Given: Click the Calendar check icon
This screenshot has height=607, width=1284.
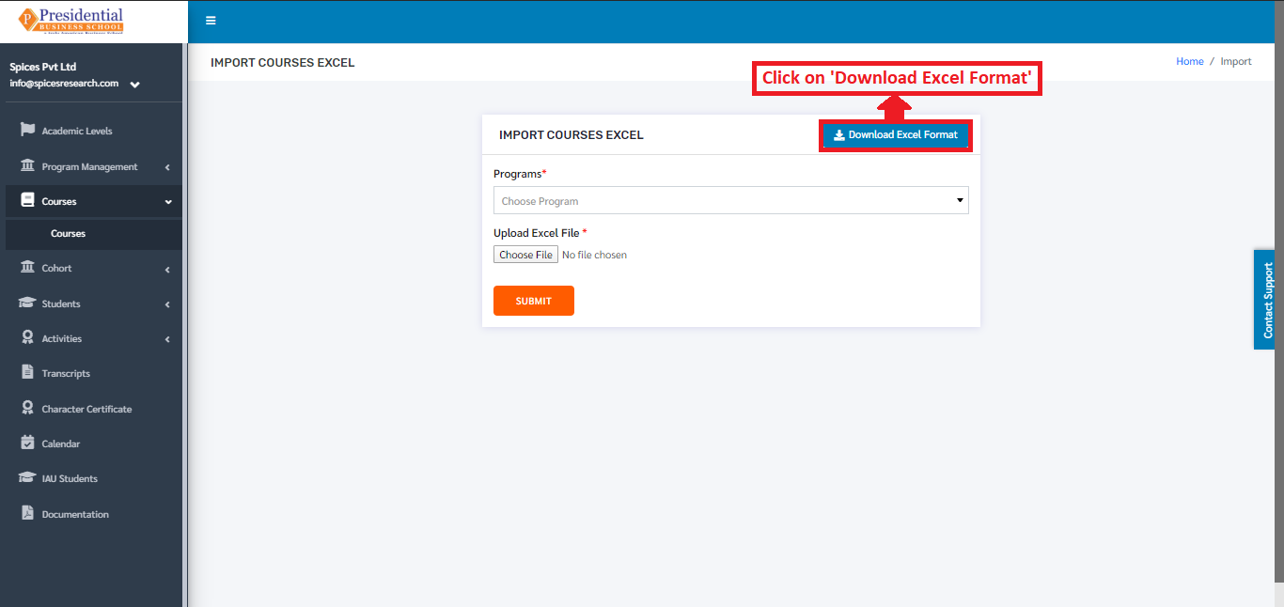Looking at the screenshot, I should click(x=27, y=444).
